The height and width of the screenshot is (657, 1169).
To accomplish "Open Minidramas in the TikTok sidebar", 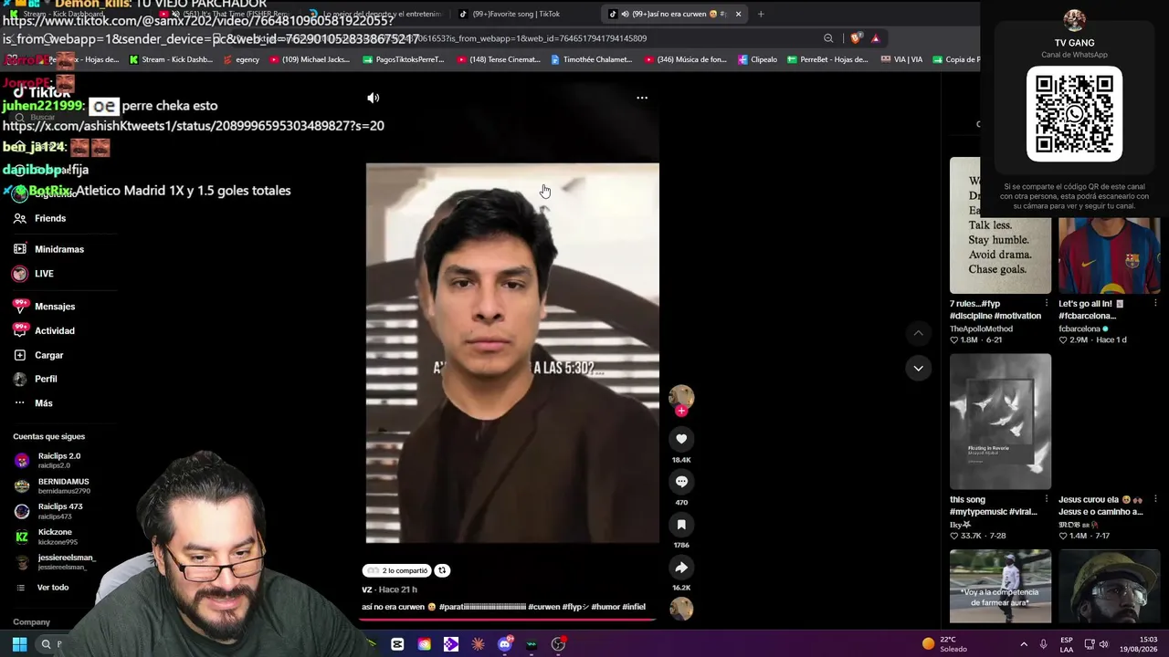I will click(49, 249).
